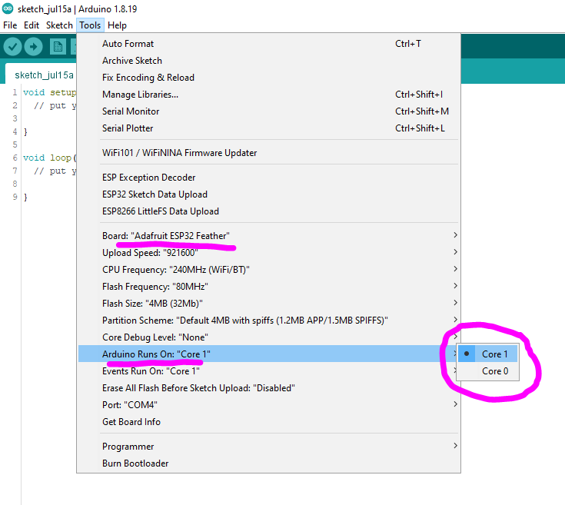The height and width of the screenshot is (505, 565).
Task: Expand the Partition Scheme submenu
Action: pos(269,321)
